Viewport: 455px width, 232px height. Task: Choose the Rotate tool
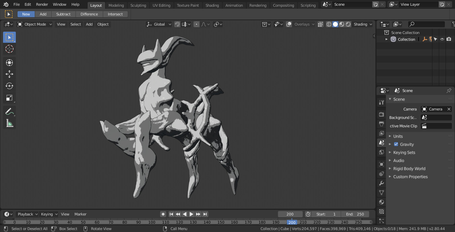point(9,86)
